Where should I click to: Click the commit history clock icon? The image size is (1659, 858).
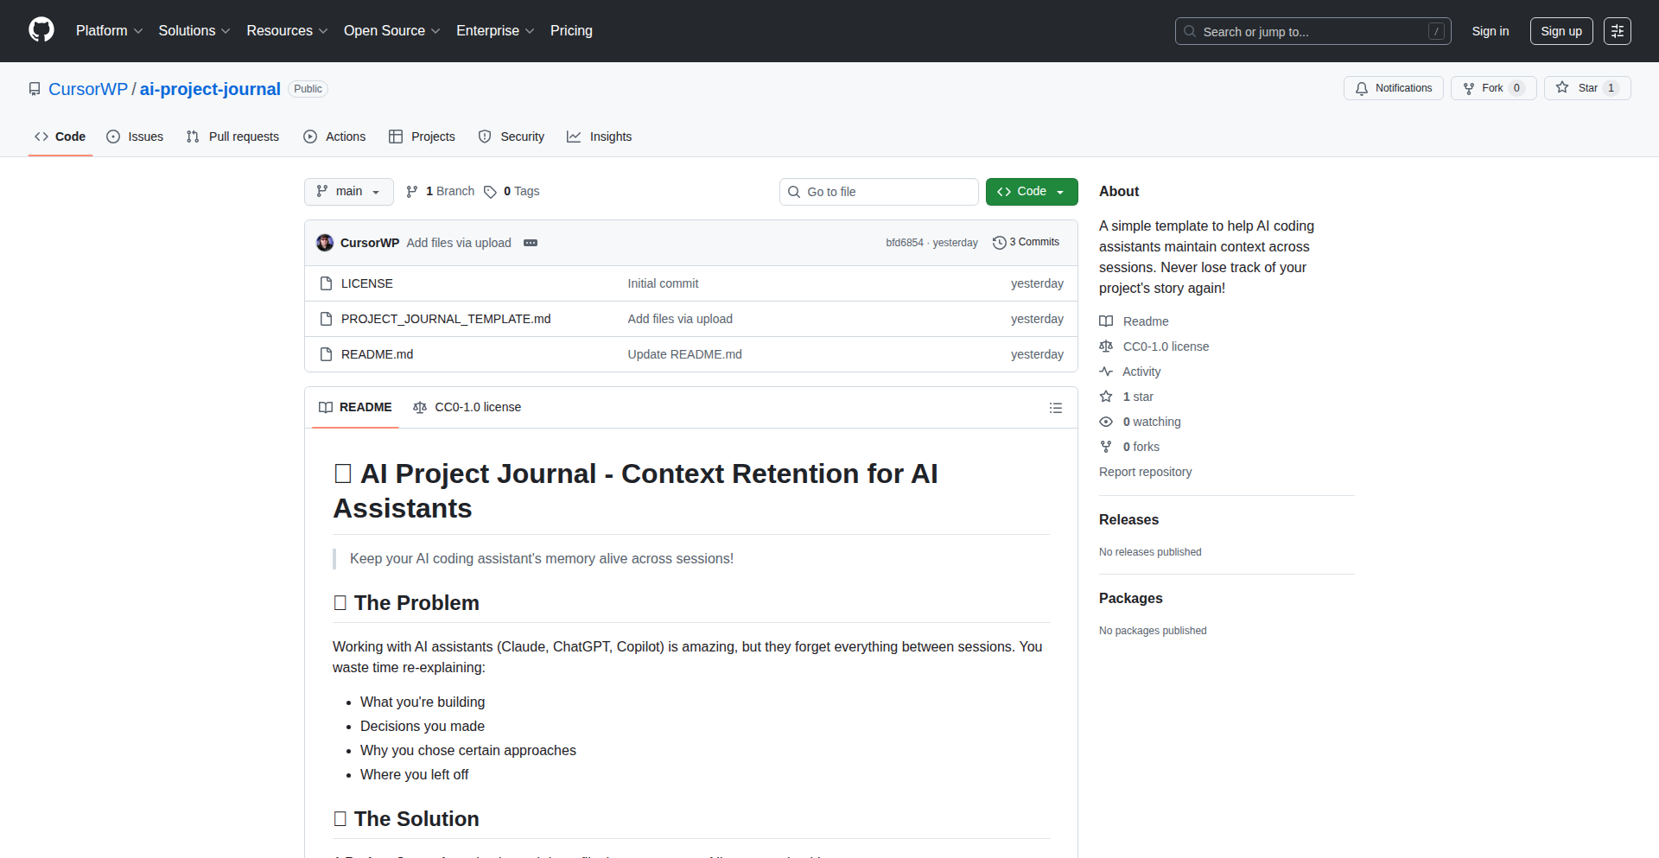1000,242
